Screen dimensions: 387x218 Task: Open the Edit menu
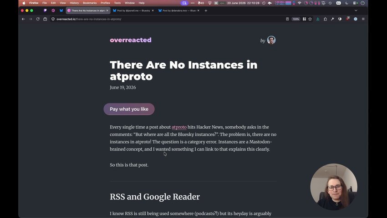53,3
